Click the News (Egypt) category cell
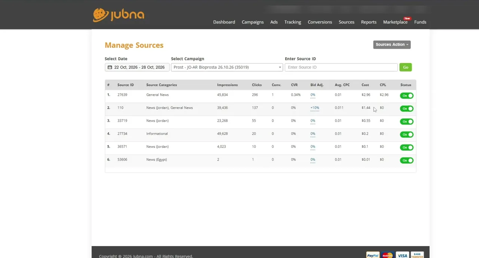 [156, 160]
